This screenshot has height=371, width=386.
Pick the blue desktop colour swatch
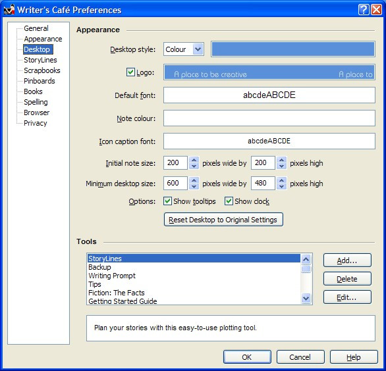coord(293,49)
